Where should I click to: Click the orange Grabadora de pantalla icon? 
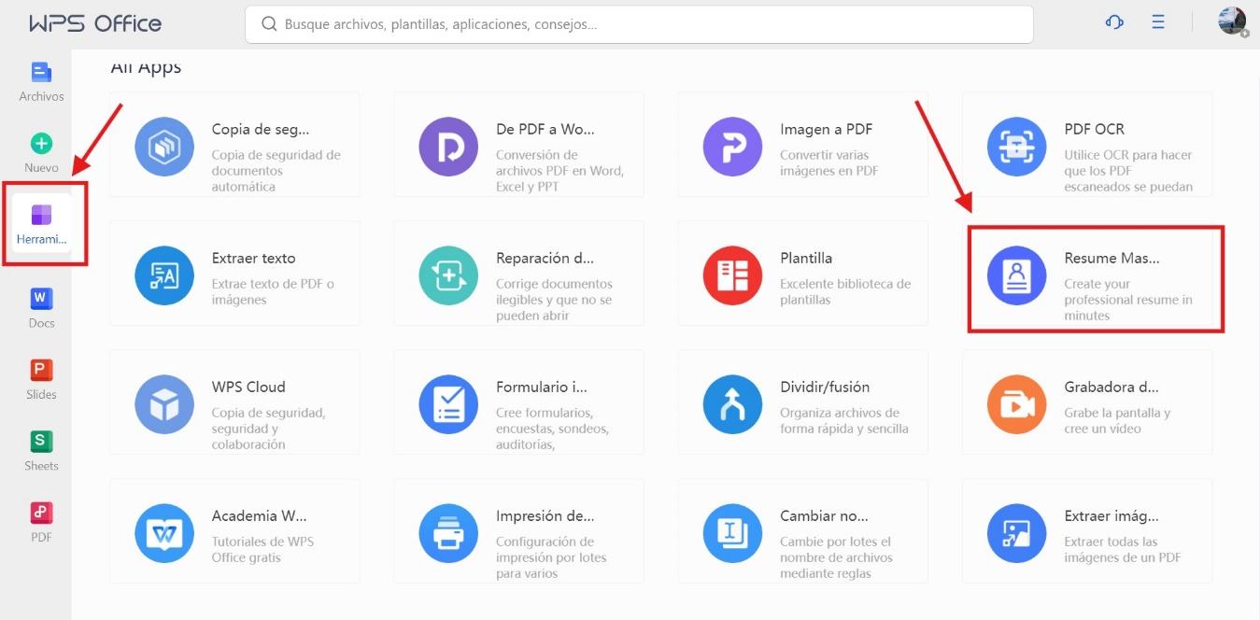(x=1017, y=404)
